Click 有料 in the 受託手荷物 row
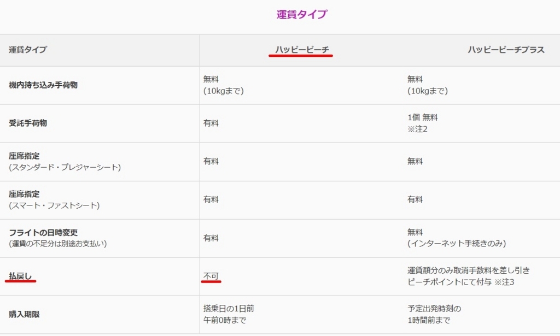560x336 pixels. tap(211, 123)
